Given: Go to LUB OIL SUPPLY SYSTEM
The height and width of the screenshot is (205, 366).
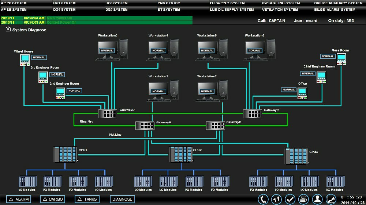Looking at the screenshot, I should 232,9.
